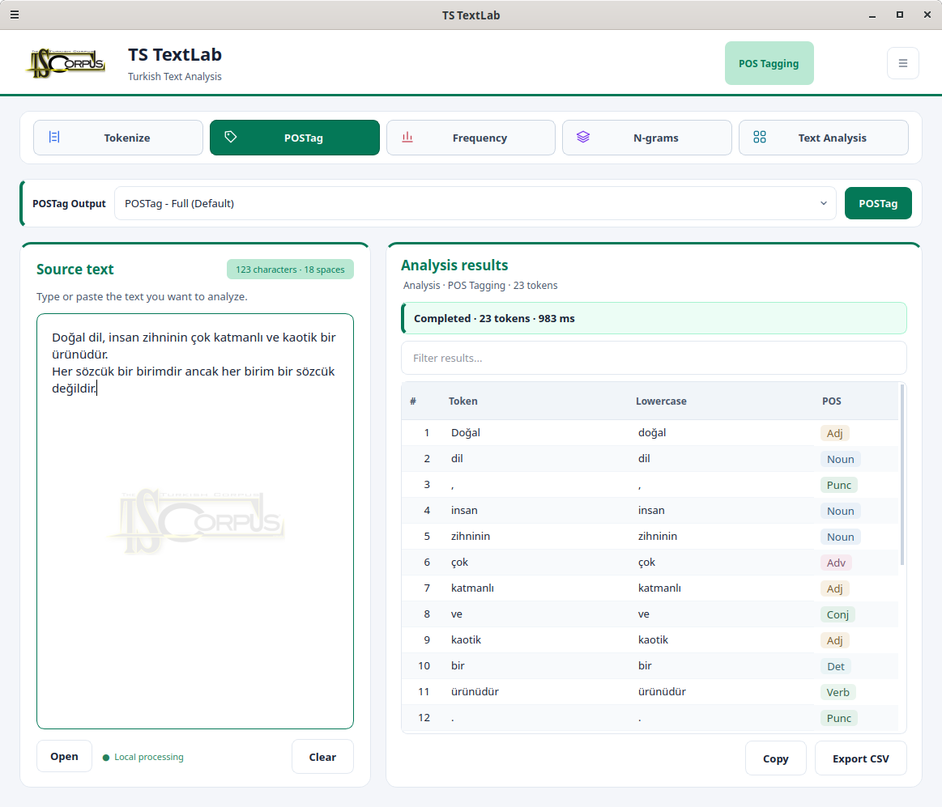The width and height of the screenshot is (942, 807).
Task: Click the POS column header
Action: (832, 401)
